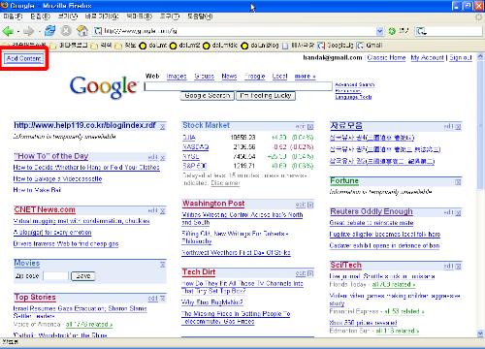The width and height of the screenshot is (485, 349).
Task: Click the Stop loading icon
Action: tap(66, 31)
